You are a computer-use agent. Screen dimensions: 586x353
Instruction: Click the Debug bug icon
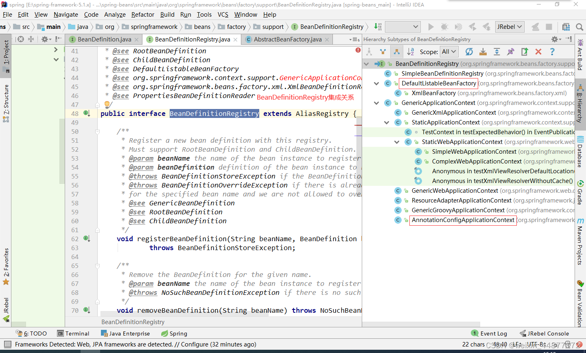click(x=444, y=27)
